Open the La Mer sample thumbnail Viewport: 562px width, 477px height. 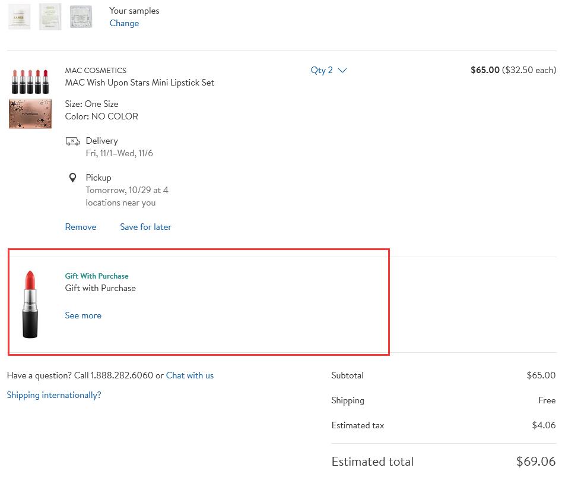tap(19, 17)
